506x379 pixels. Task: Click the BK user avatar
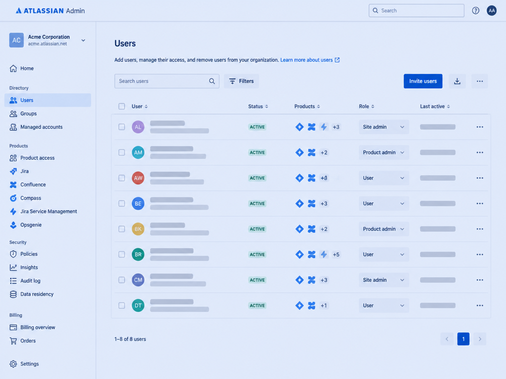[138, 229]
